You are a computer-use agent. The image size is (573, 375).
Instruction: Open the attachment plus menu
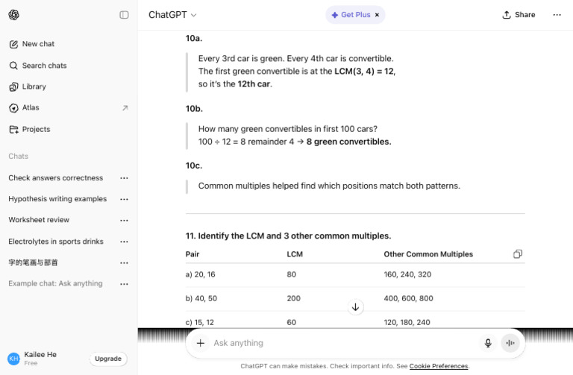pos(200,343)
